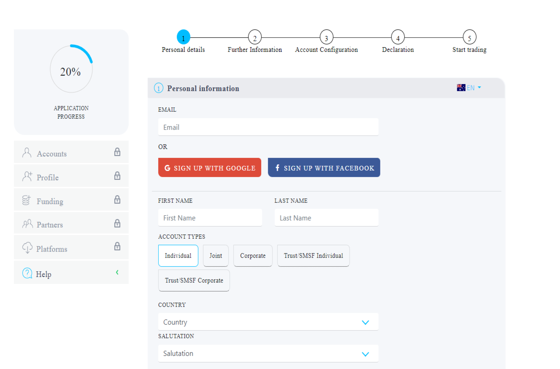Open the Country dropdown
Image resolution: width=560 pixels, height=369 pixels.
tap(268, 322)
